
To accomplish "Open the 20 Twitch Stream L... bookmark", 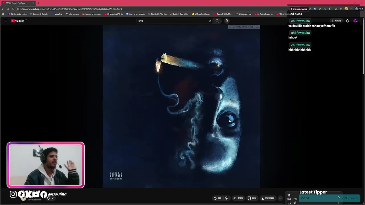I will click(x=263, y=14).
